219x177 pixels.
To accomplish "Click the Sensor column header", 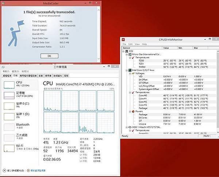I will [x=142, y=48].
